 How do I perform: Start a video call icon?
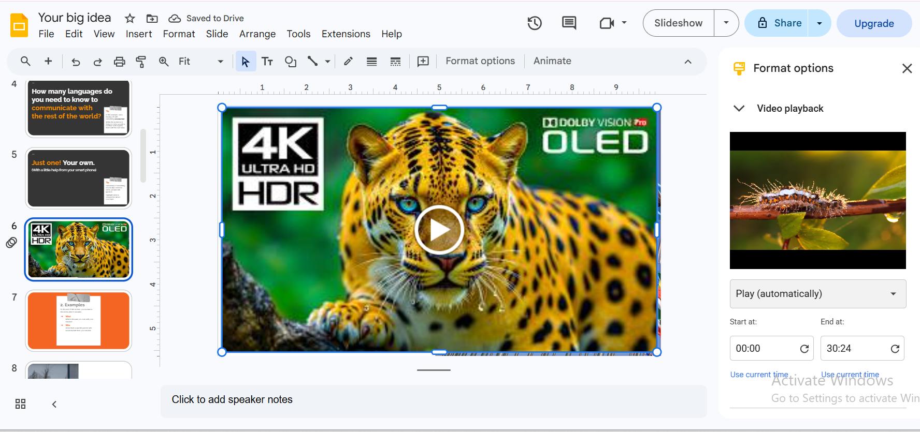pyautogui.click(x=607, y=23)
